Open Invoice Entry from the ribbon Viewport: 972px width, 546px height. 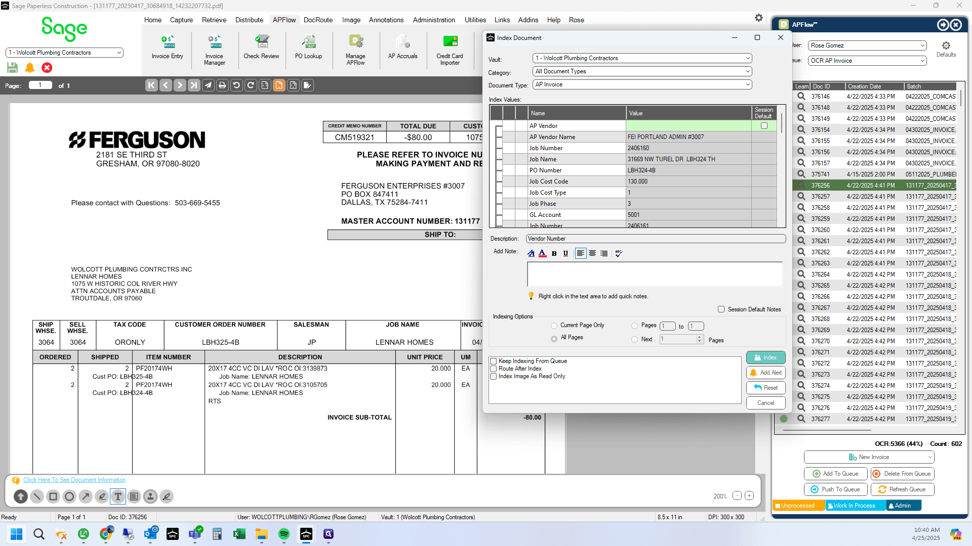point(167,48)
